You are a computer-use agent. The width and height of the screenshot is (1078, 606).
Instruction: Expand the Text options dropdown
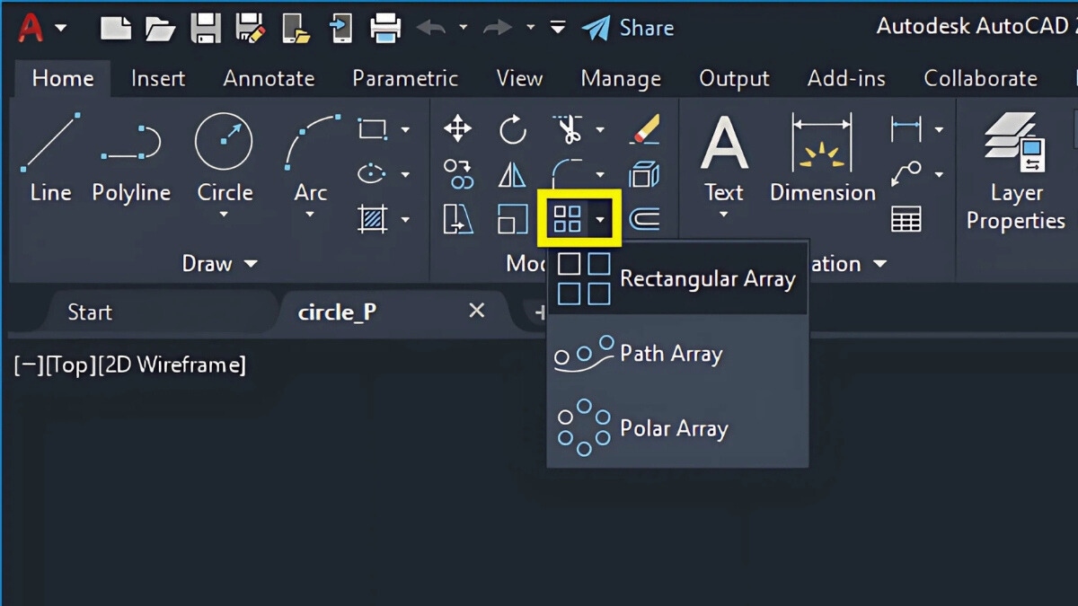724,215
